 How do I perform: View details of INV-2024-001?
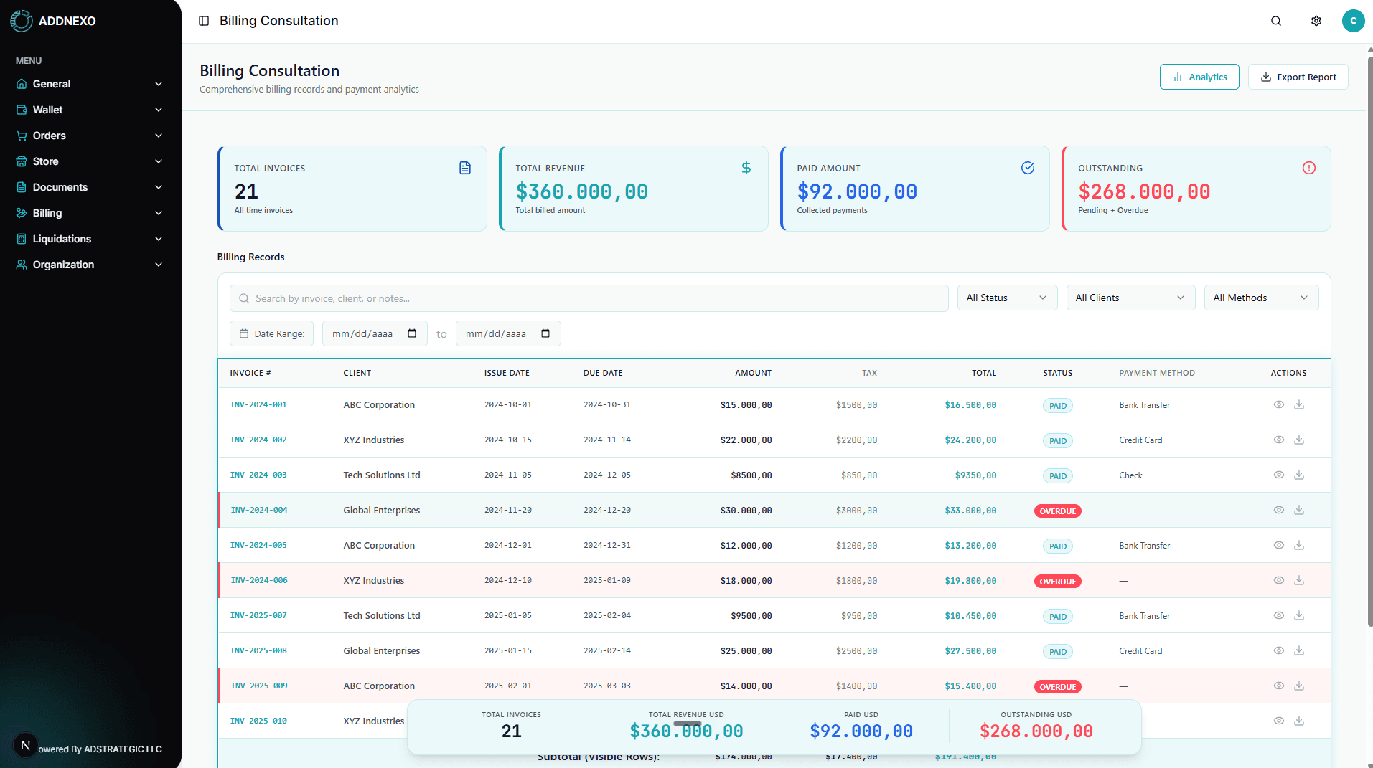point(1279,404)
